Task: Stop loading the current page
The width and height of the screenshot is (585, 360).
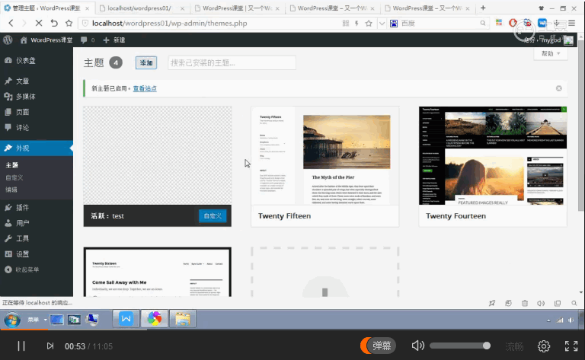Action: tap(38, 23)
